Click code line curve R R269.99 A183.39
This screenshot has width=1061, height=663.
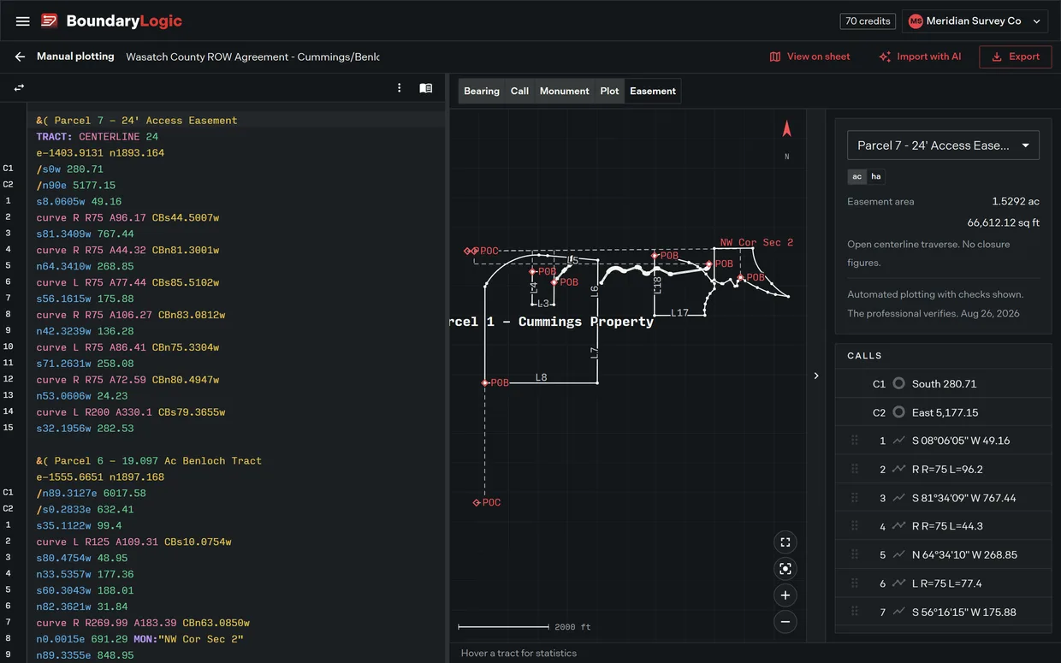coord(143,623)
